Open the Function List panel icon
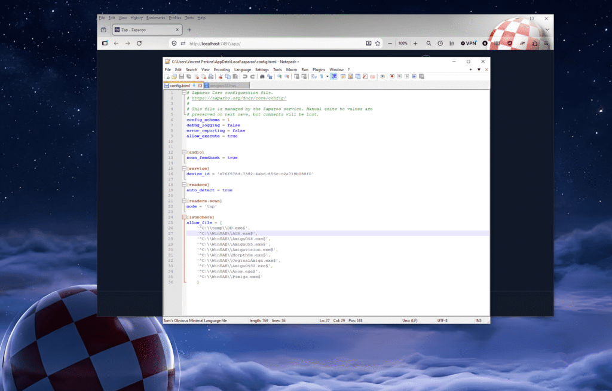 (365, 77)
